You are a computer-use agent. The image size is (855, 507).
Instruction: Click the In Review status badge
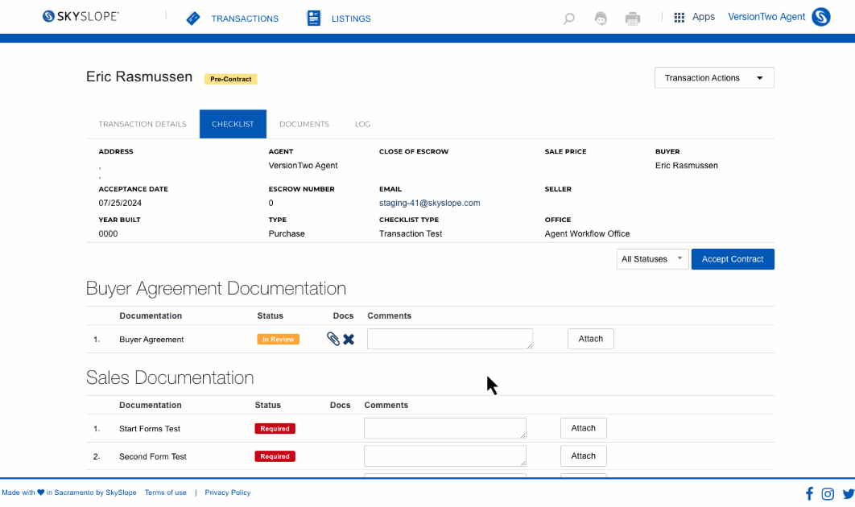click(278, 339)
